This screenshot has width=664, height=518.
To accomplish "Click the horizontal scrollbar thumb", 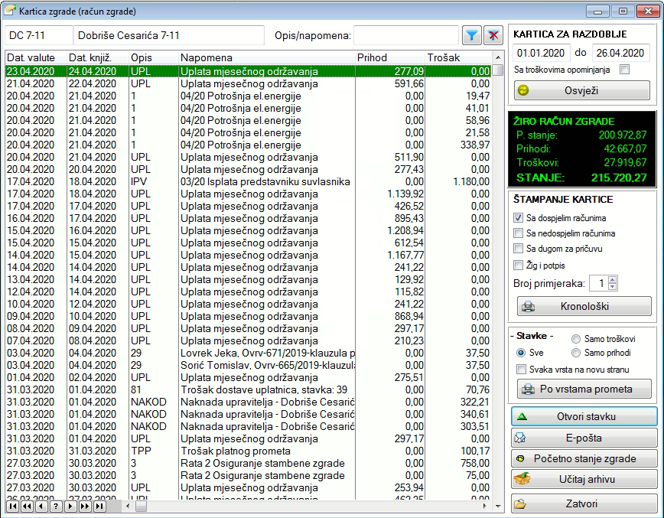I will 141,506.
